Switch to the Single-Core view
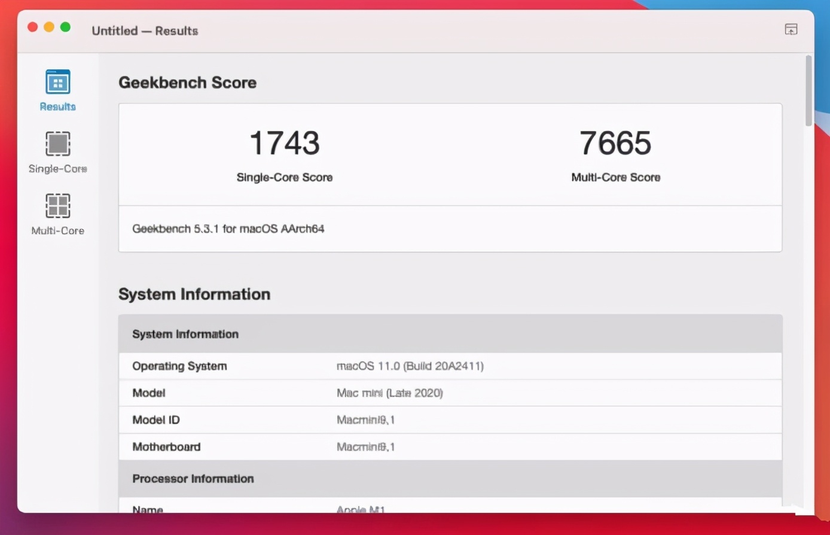Screen dimensions: 830x535 point(57,153)
